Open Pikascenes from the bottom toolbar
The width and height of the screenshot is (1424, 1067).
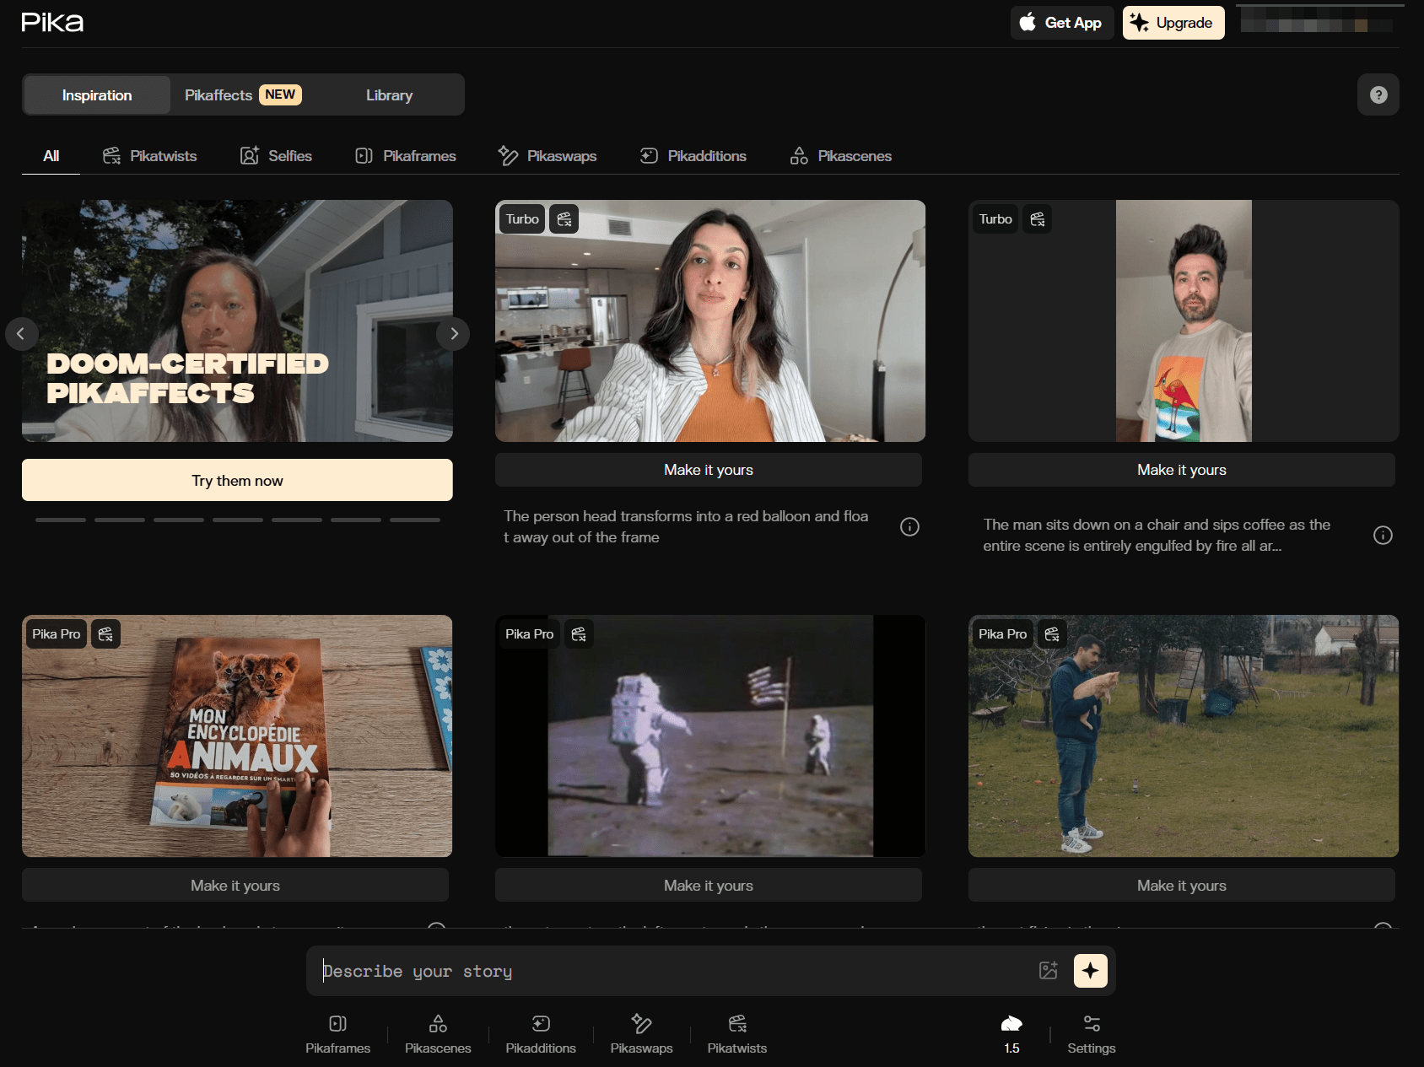point(437,1033)
